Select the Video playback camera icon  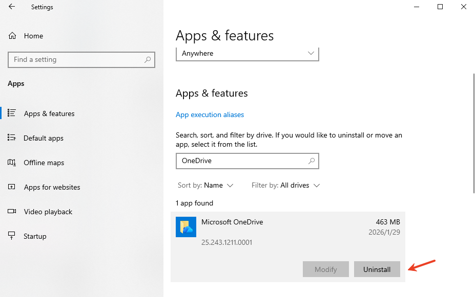[11, 212]
